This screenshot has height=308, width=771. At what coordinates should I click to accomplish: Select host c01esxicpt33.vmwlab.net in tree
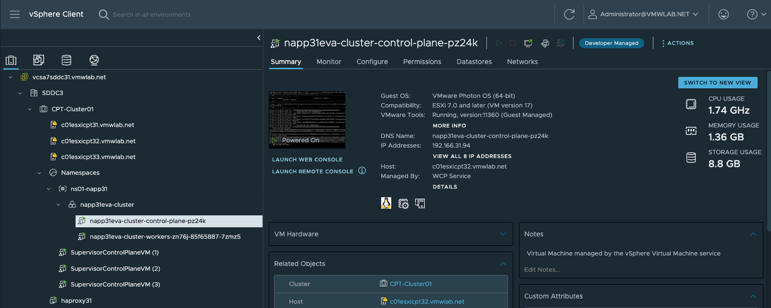point(98,157)
